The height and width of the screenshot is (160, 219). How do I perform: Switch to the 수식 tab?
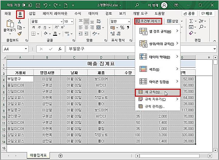click(x=78, y=14)
